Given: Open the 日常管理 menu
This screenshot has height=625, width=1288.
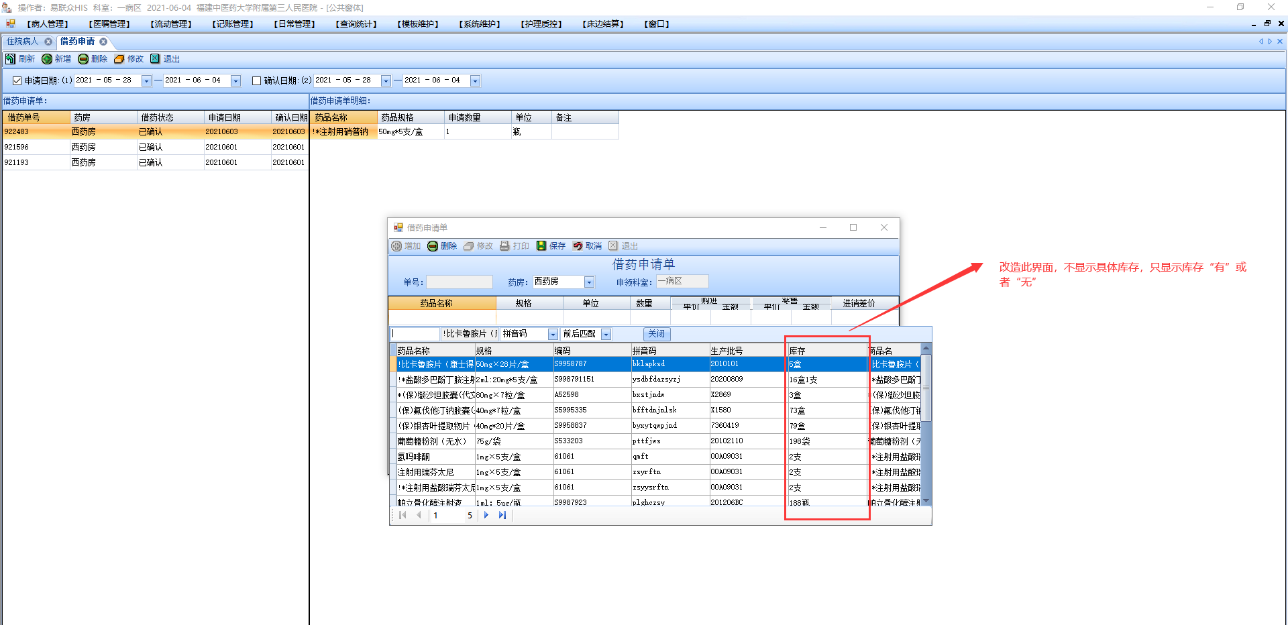Looking at the screenshot, I should click(x=294, y=24).
